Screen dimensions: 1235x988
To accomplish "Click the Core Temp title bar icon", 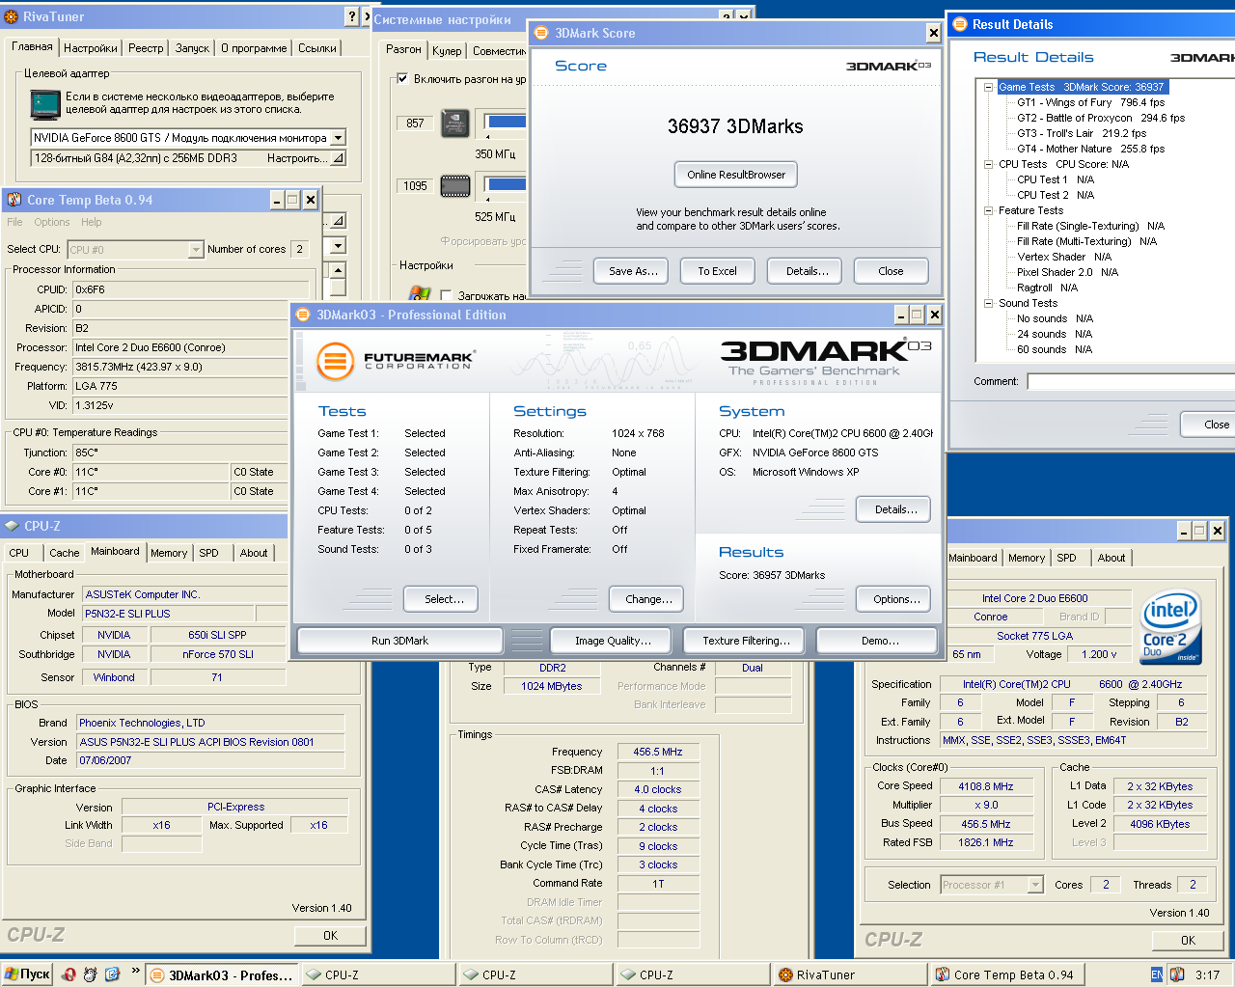I will [14, 200].
